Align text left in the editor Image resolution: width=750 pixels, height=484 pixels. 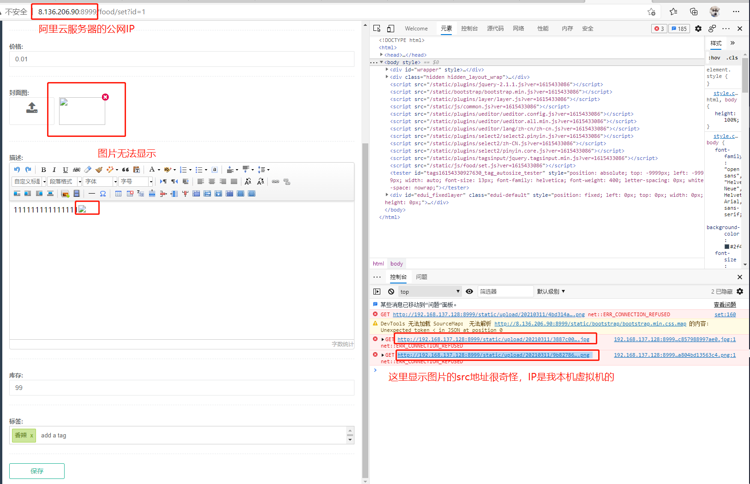pyautogui.click(x=200, y=182)
